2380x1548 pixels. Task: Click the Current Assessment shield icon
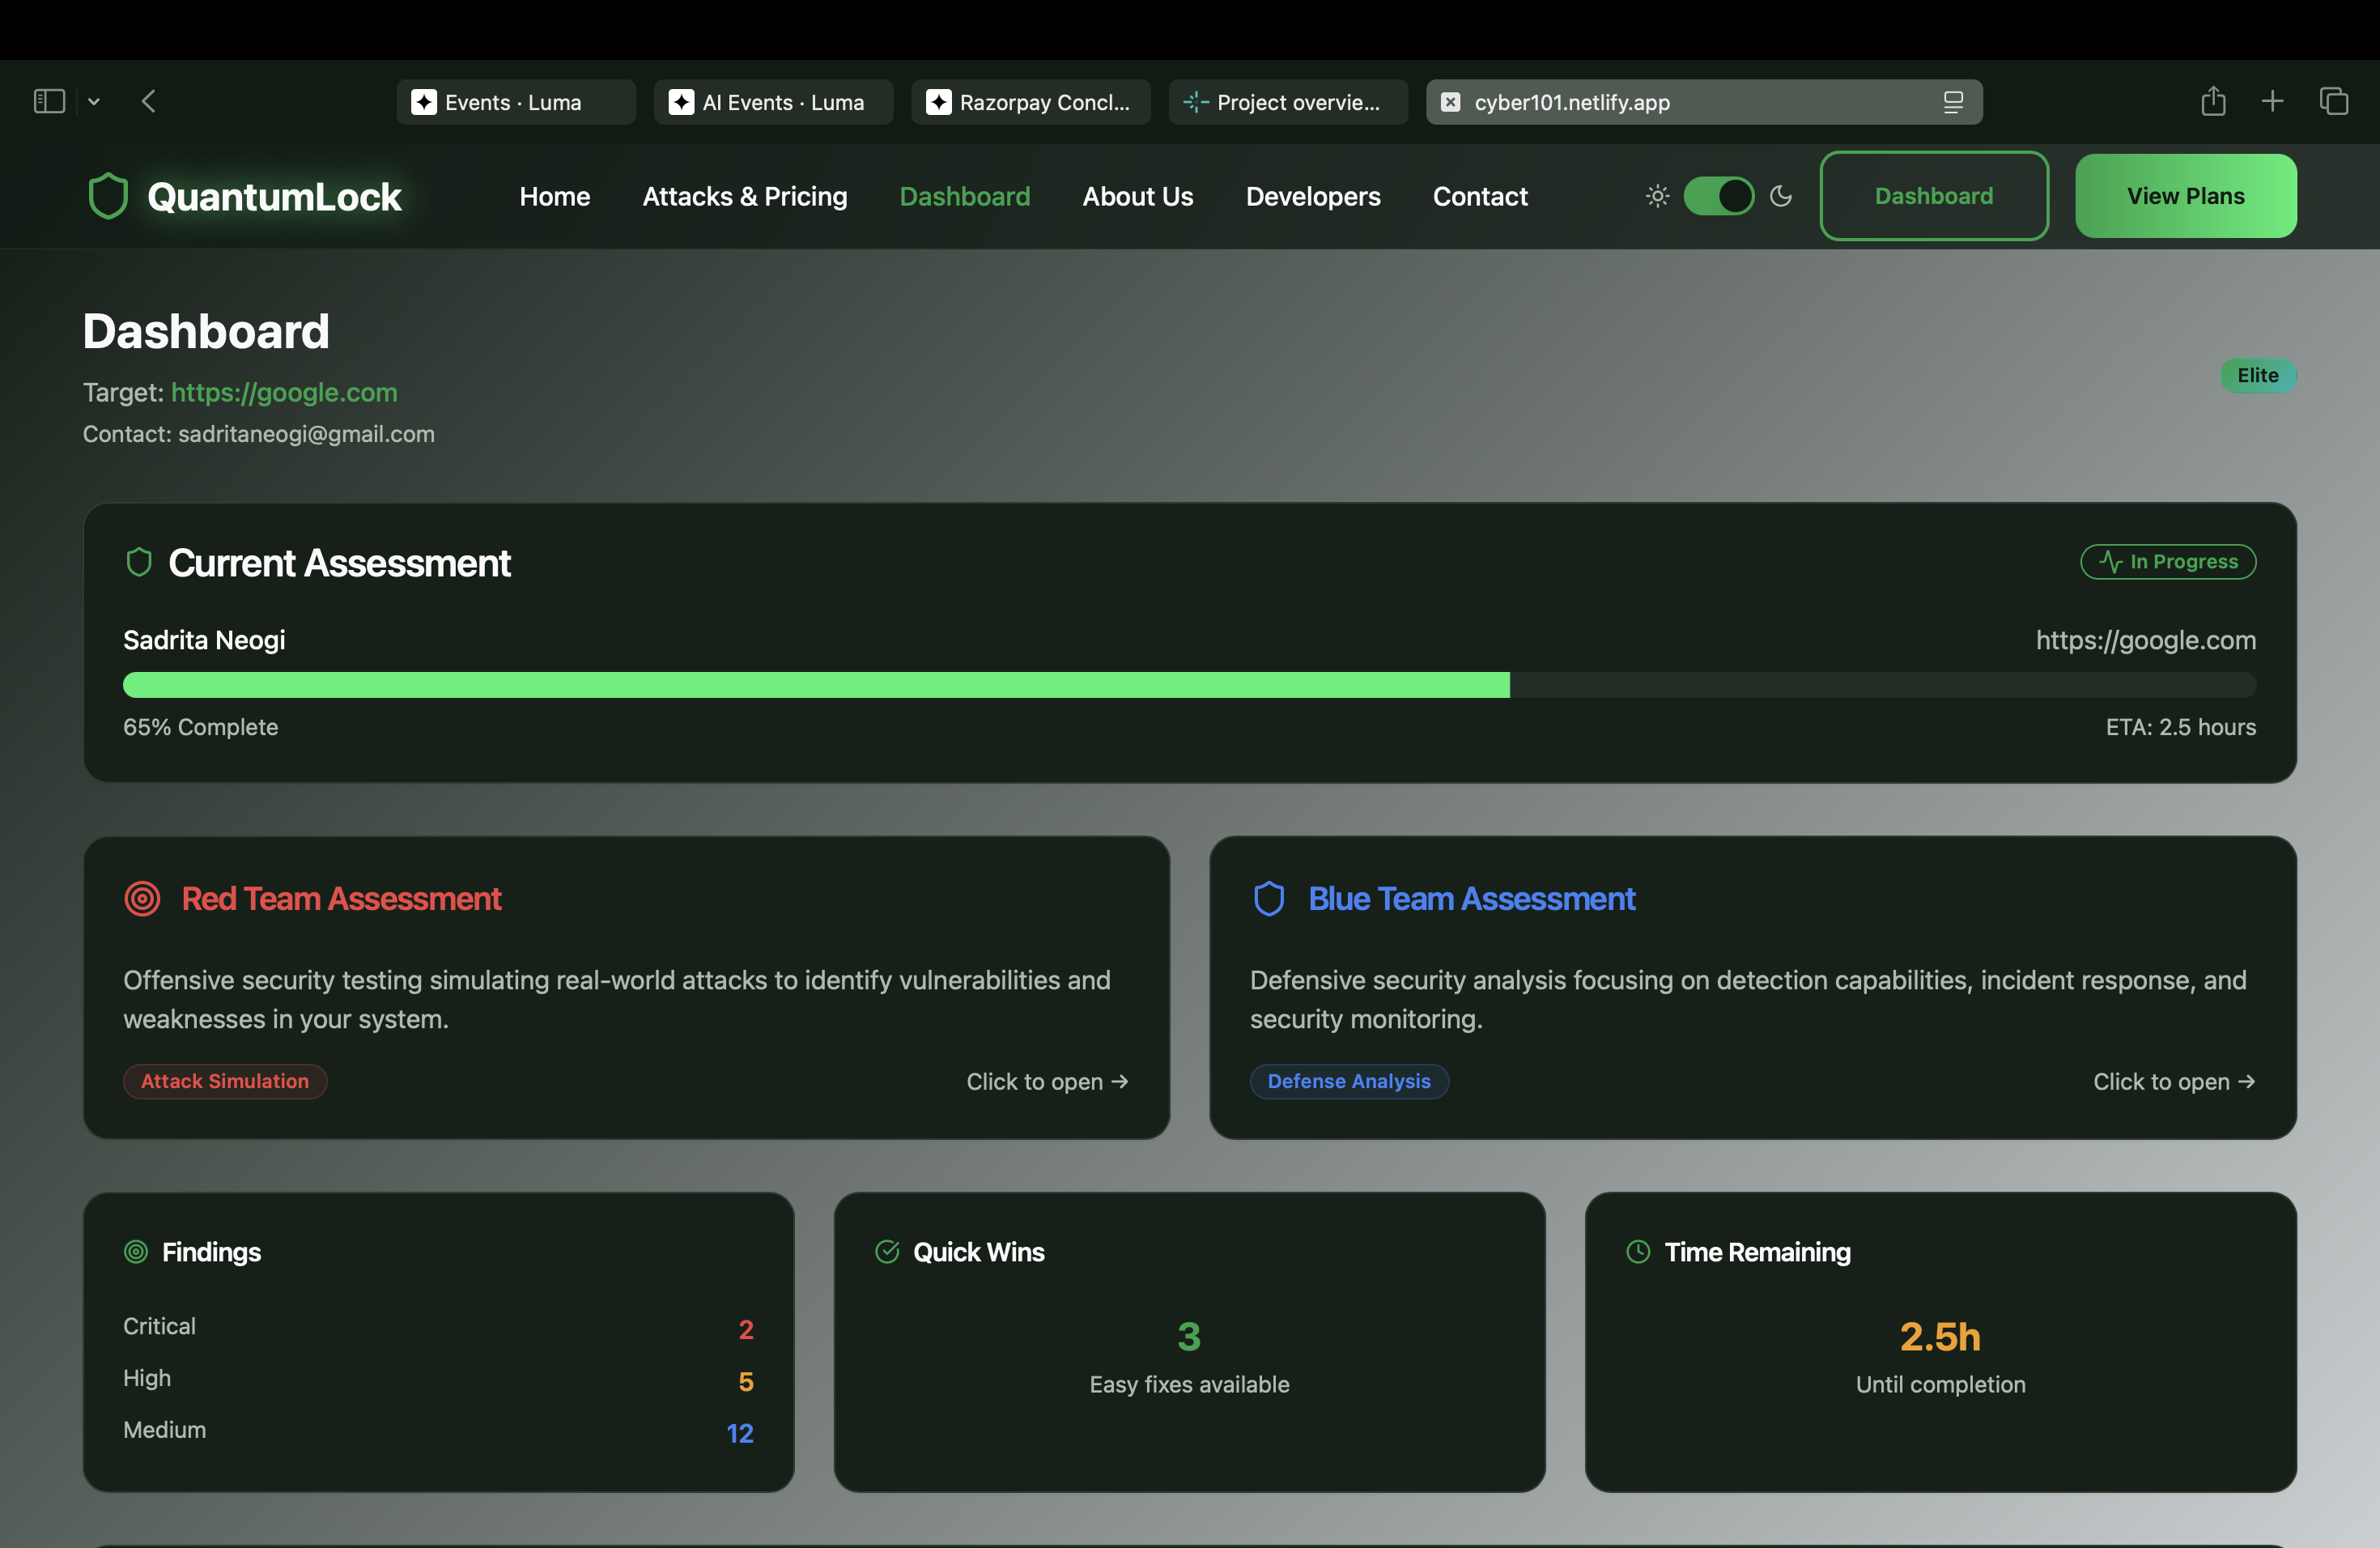pyautogui.click(x=139, y=562)
